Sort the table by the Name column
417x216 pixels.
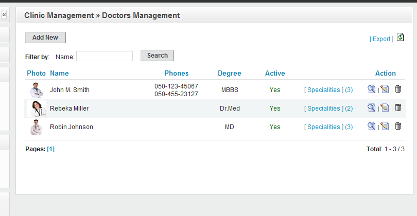pos(59,73)
